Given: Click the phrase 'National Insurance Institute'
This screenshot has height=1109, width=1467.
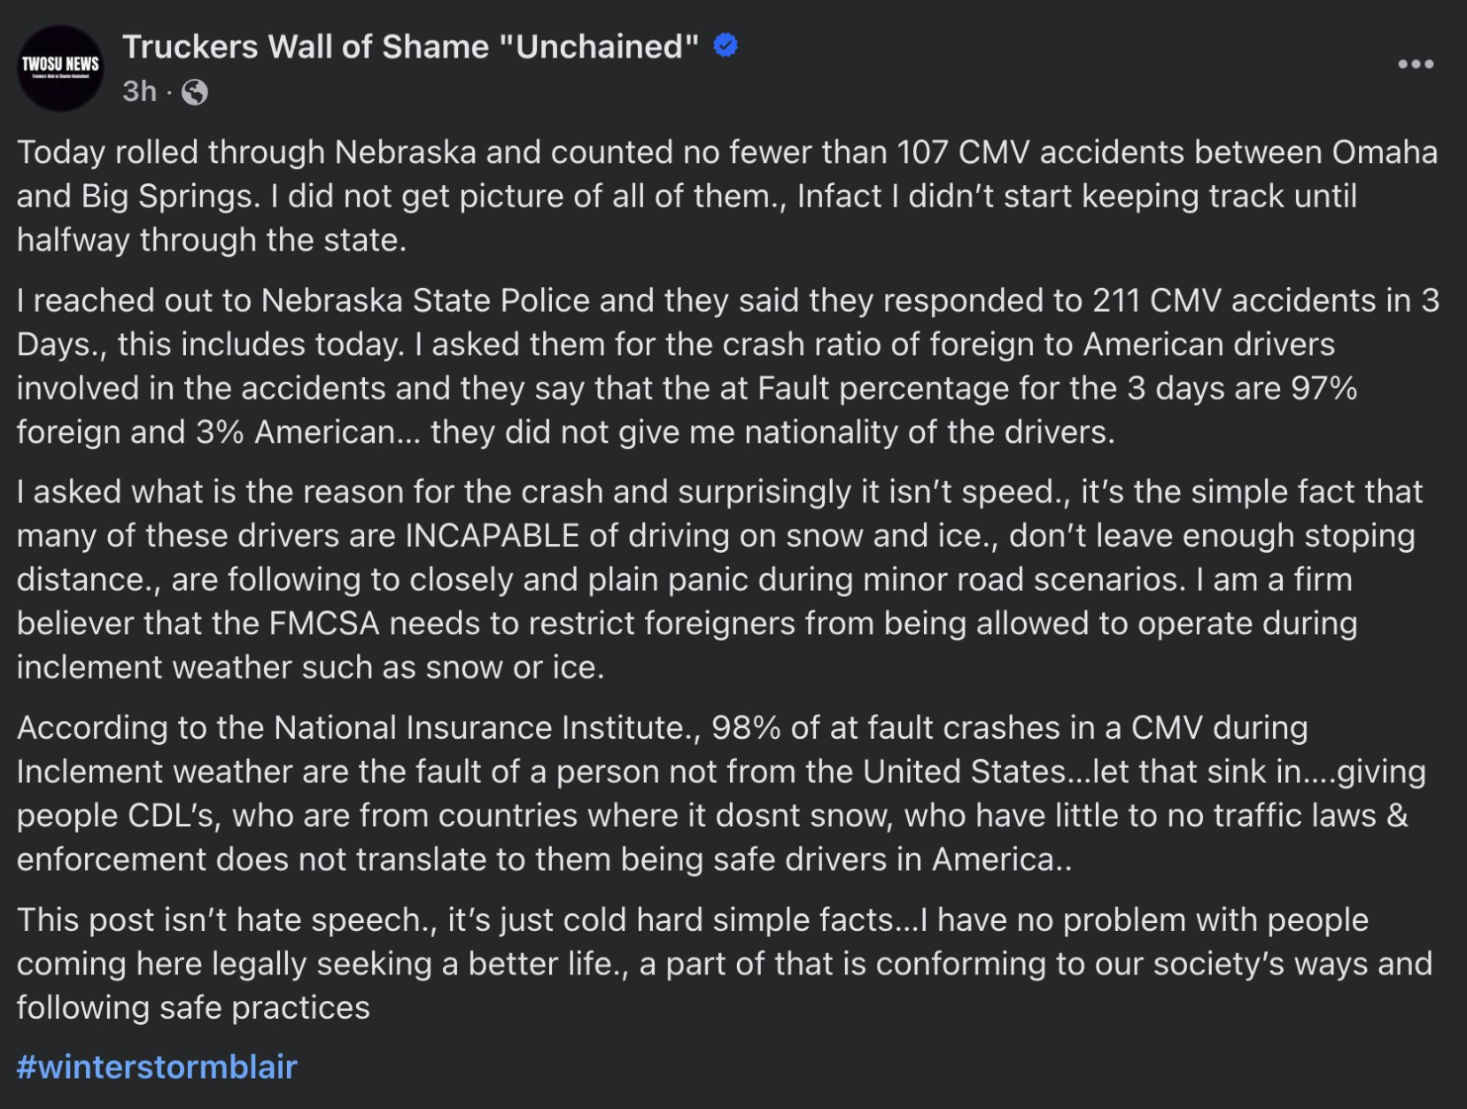Looking at the screenshot, I should tap(479, 728).
